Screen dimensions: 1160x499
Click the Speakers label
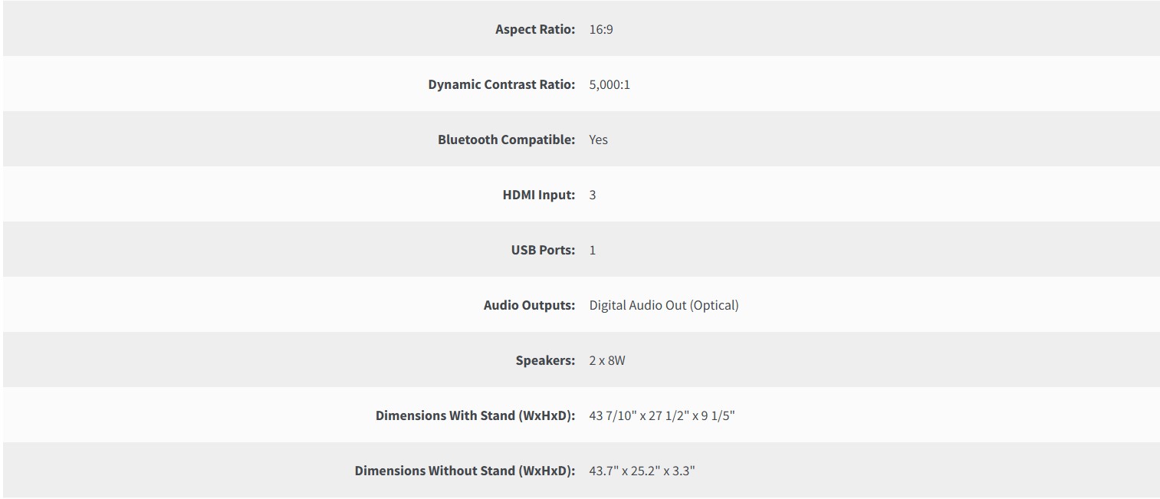point(545,360)
